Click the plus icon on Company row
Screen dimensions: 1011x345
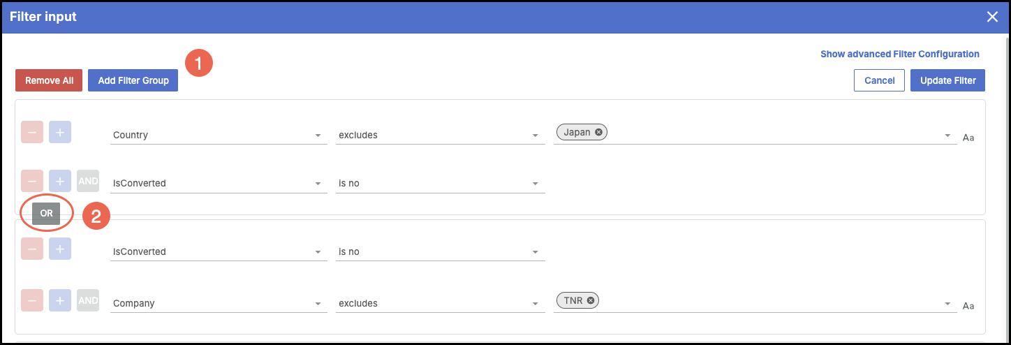[60, 300]
